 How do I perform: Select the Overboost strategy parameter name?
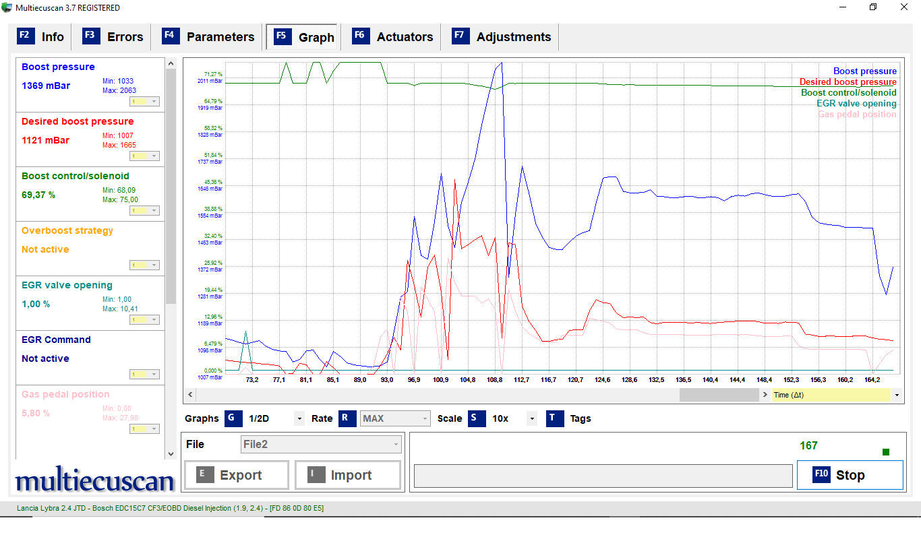pyautogui.click(x=67, y=230)
